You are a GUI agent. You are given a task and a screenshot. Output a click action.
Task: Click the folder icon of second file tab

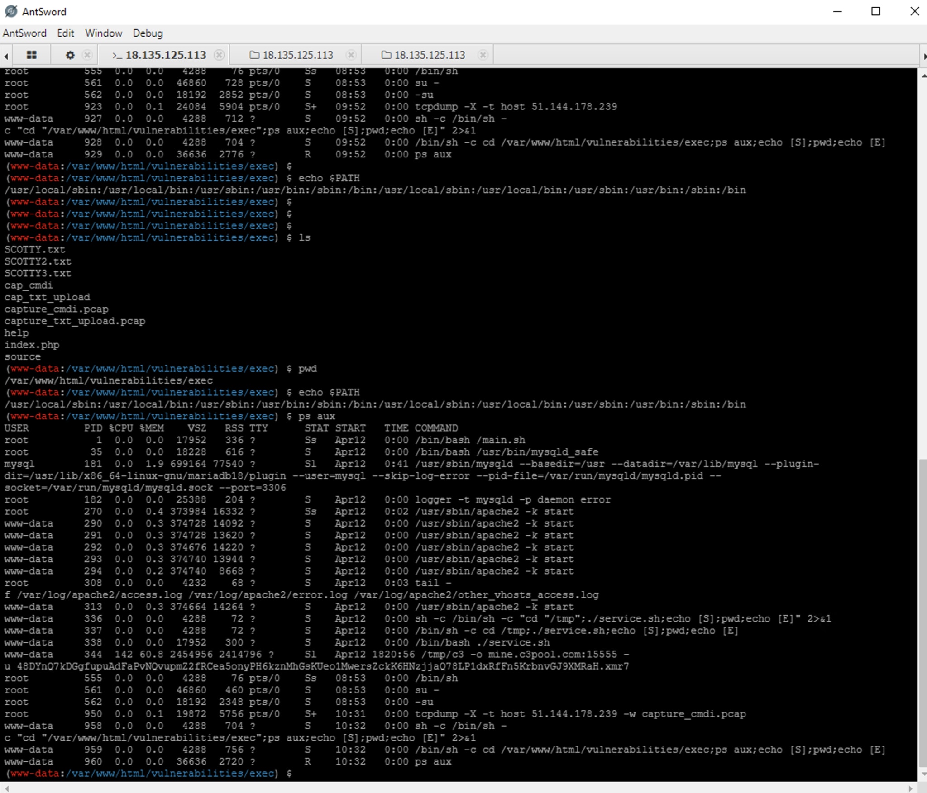click(386, 55)
